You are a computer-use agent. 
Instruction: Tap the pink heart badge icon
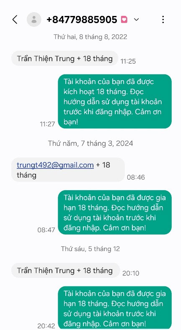coord(124,20)
